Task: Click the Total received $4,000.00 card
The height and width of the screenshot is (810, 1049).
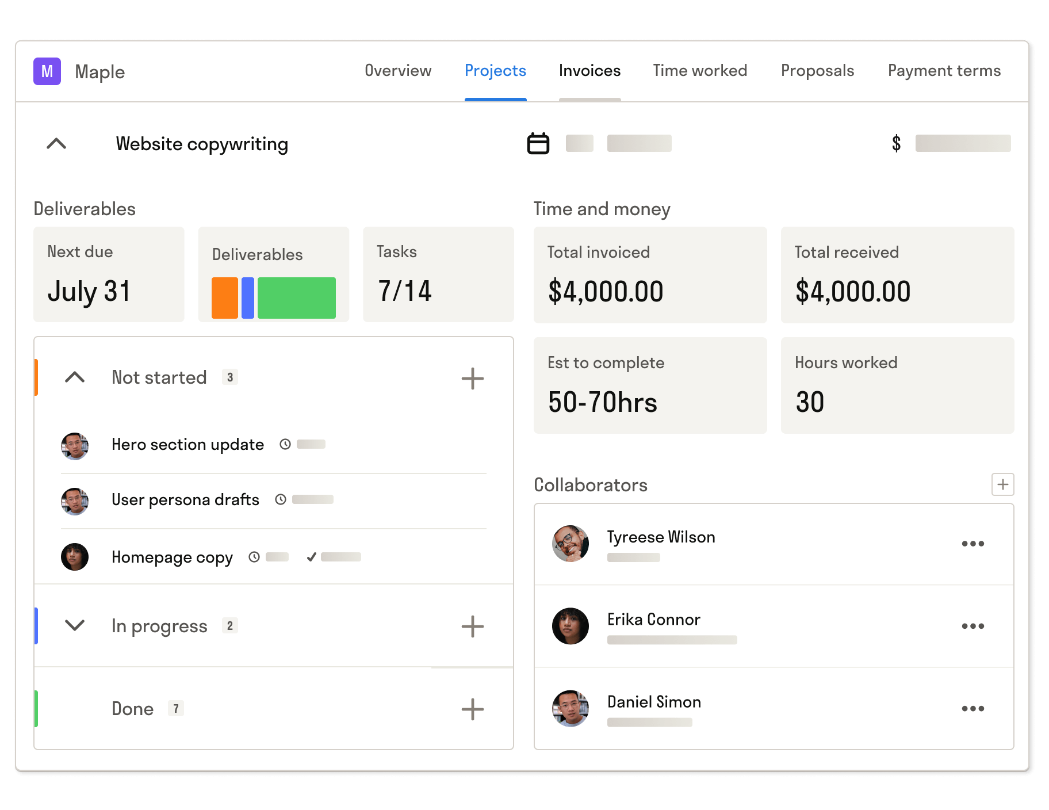Action: coord(898,275)
